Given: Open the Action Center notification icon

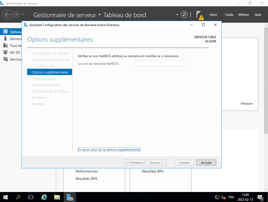Looking at the screenshot, I should (x=261, y=197).
